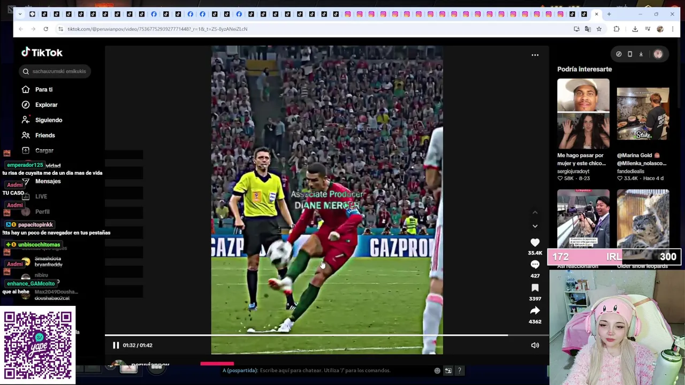Open the TikTok coins icon
Viewport: 685px width, 385px height.
point(619,54)
